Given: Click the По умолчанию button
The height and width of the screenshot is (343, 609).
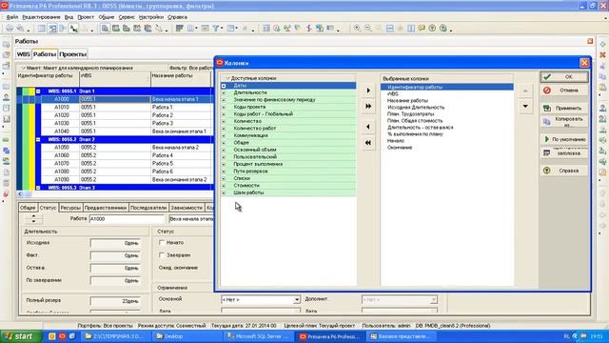Looking at the screenshot, I should [563, 139].
